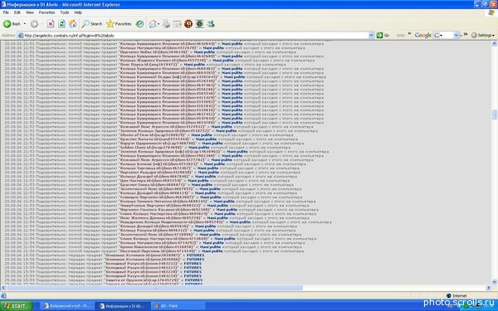Click the Windows start button
The width and height of the screenshot is (498, 311).
(x=16, y=306)
